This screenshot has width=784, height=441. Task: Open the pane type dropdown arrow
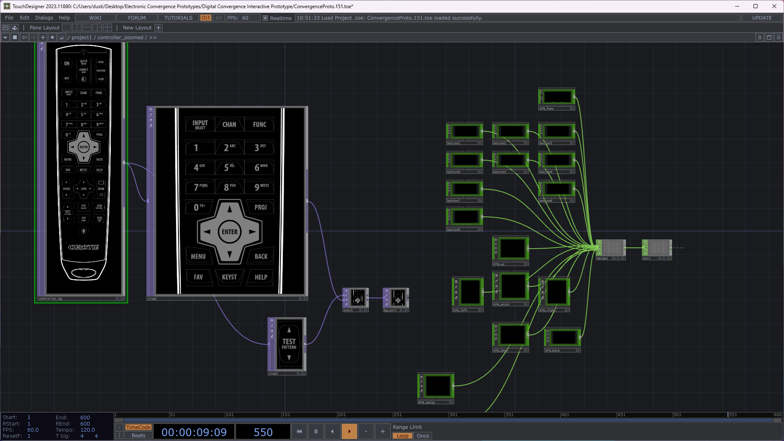(x=5, y=37)
